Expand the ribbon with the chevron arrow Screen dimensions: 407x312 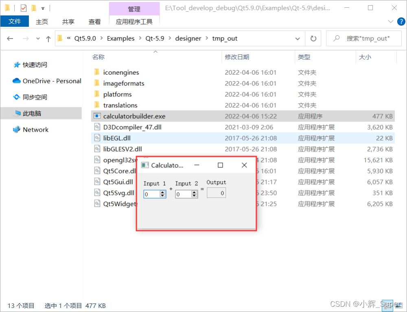(391, 22)
